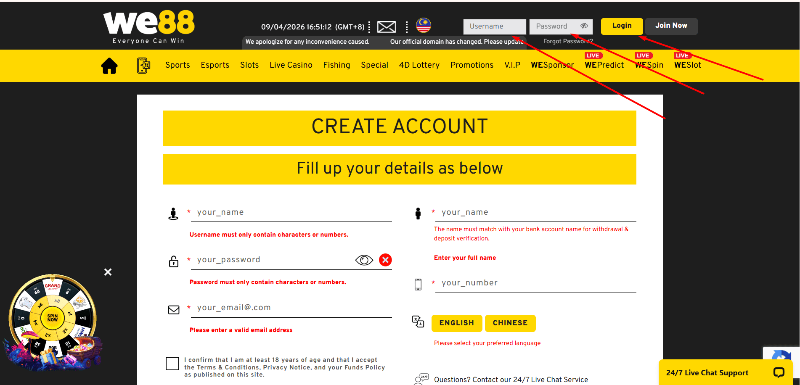The height and width of the screenshot is (385, 800).
Task: Toggle login password visibility eye icon
Action: pos(584,26)
